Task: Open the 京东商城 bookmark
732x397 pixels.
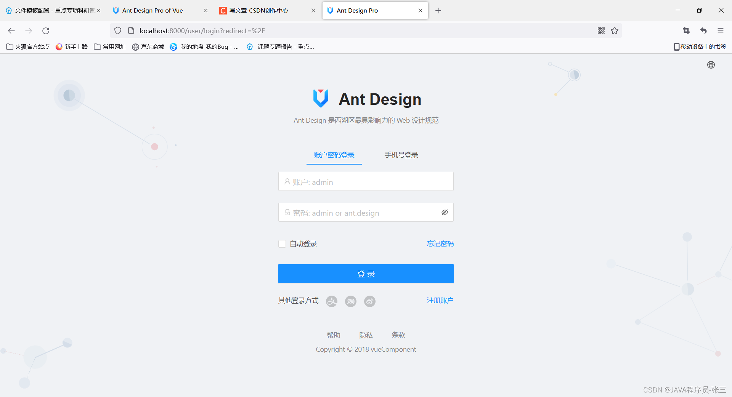Action: pyautogui.click(x=148, y=47)
